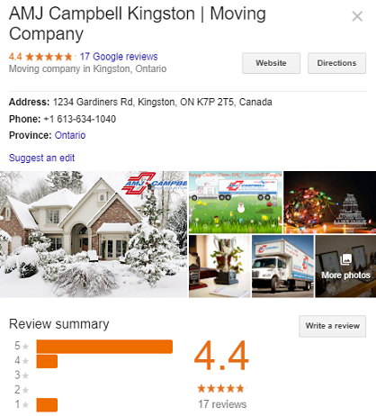Click Suggest an edit

pos(41,158)
